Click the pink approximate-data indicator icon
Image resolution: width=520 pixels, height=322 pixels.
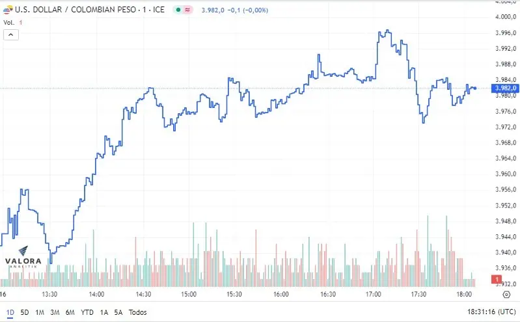(x=187, y=10)
